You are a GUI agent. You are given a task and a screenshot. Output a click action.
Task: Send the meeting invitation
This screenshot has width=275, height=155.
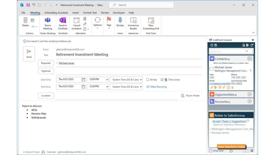[x=29, y=54]
